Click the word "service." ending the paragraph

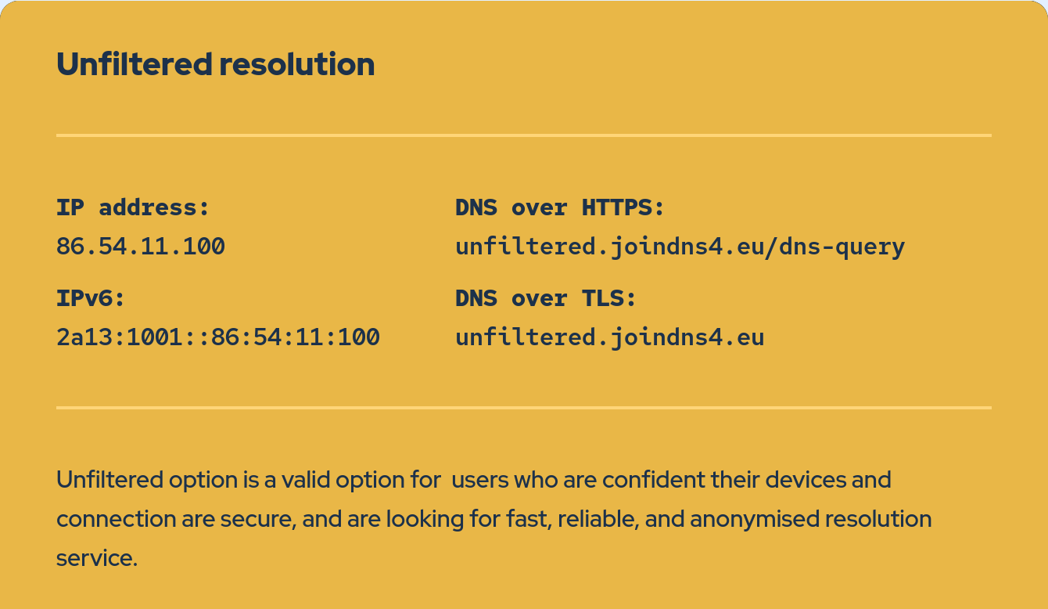(x=97, y=558)
